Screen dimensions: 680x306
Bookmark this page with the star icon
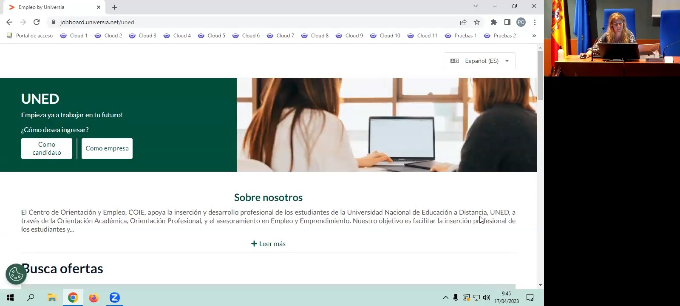tap(477, 22)
